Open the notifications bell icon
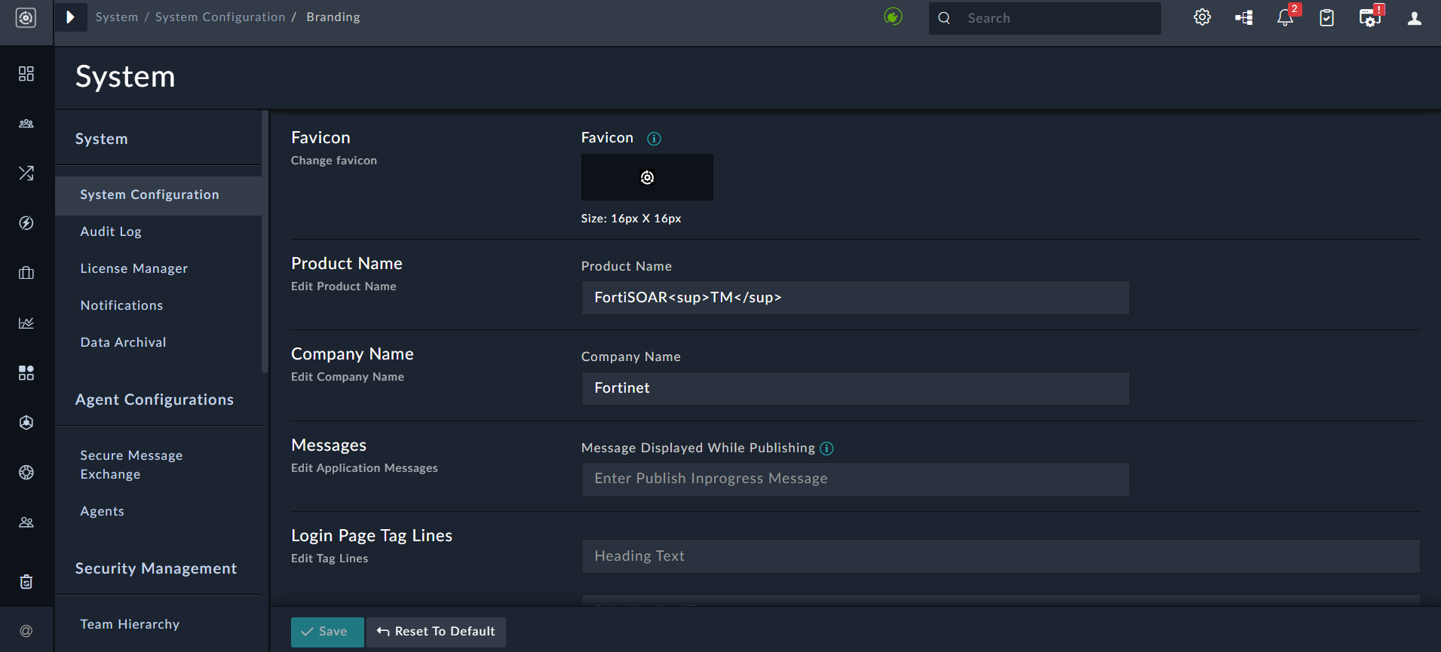Image resolution: width=1441 pixels, height=652 pixels. tap(1285, 17)
